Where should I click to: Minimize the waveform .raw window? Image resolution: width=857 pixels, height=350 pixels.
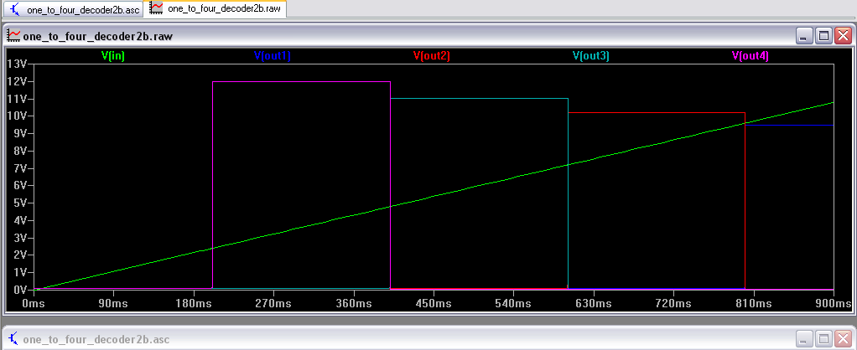[x=803, y=36]
